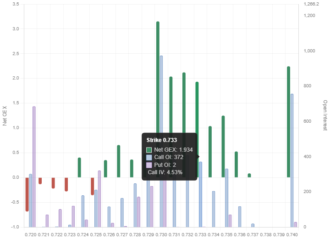Click the blue Call OI bar at strike 0.733
Image resolution: width=330 pixels, height=239 pixels.
pyautogui.click(x=201, y=194)
